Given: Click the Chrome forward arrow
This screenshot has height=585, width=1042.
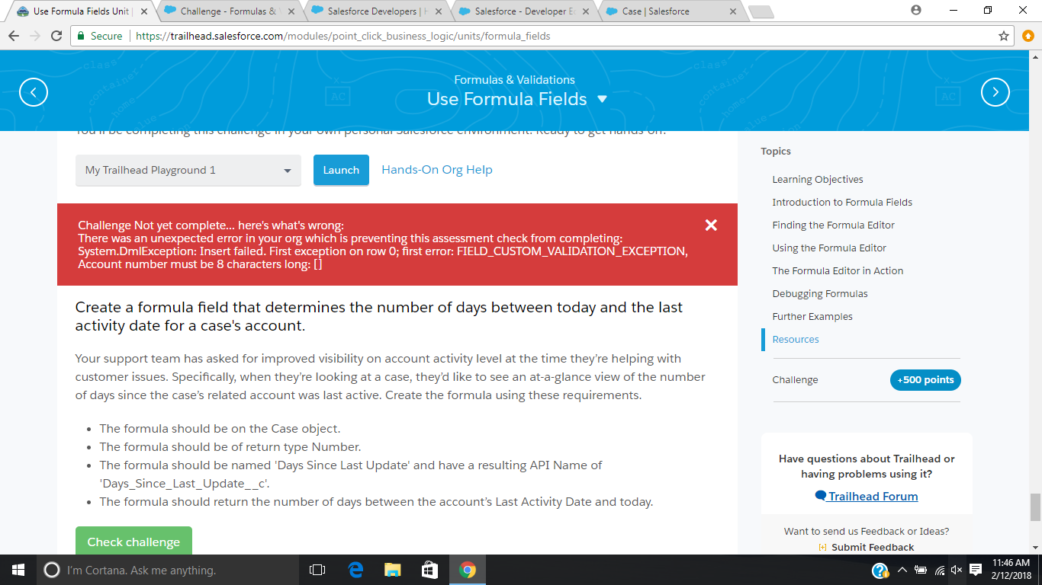Looking at the screenshot, I should click(x=34, y=36).
